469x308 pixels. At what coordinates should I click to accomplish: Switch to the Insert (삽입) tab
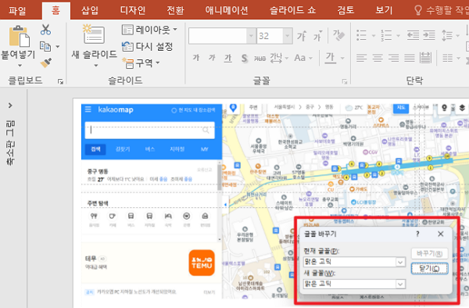pyautogui.click(x=89, y=10)
